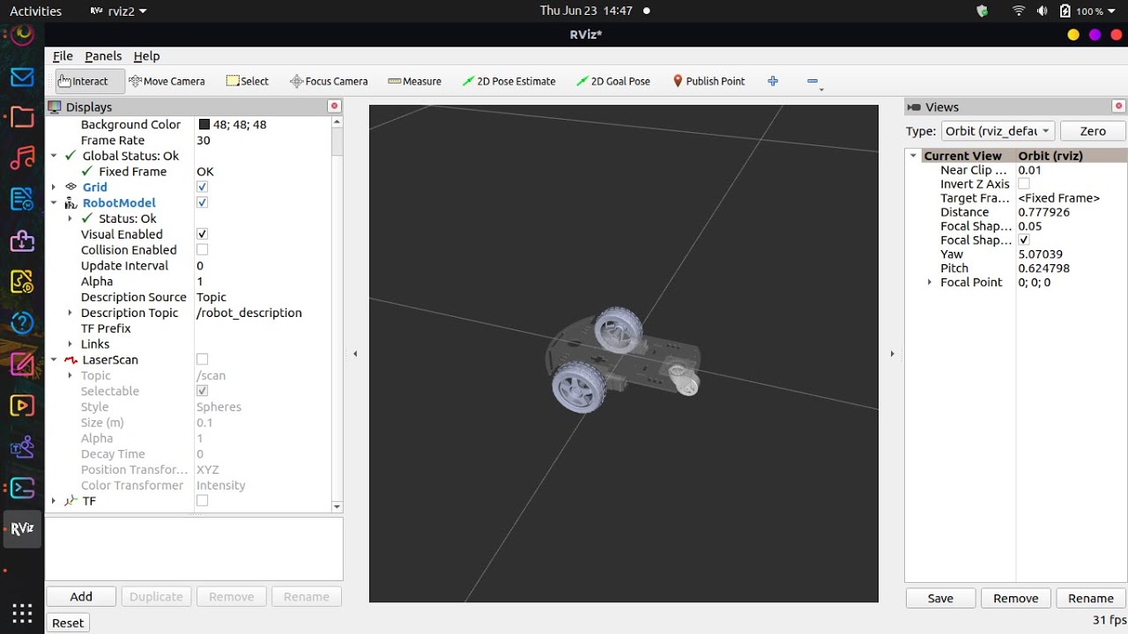Screen dimensions: 1128x634
Task: Click the Grid display icon
Action: tap(71, 187)
